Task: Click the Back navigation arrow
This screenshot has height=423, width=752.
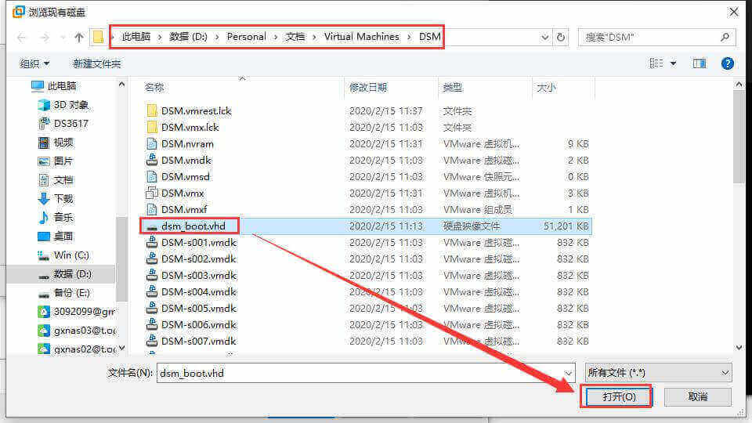Action: pos(21,38)
